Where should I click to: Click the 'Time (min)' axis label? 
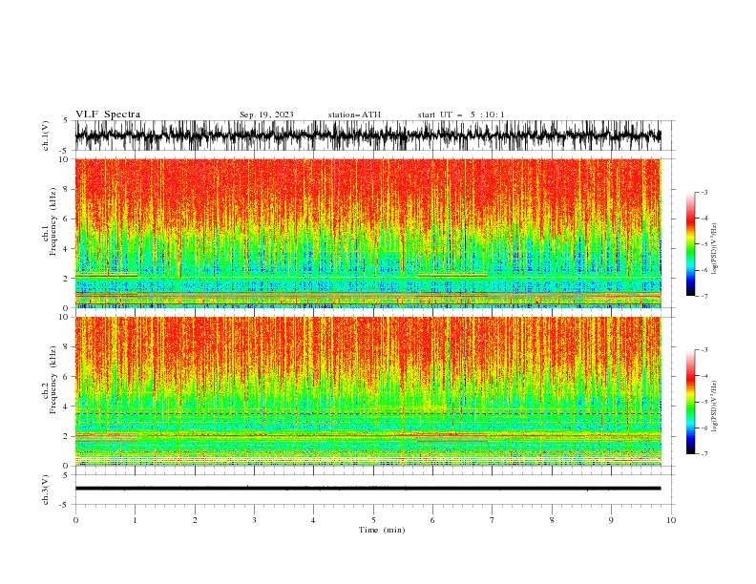pos(382,530)
